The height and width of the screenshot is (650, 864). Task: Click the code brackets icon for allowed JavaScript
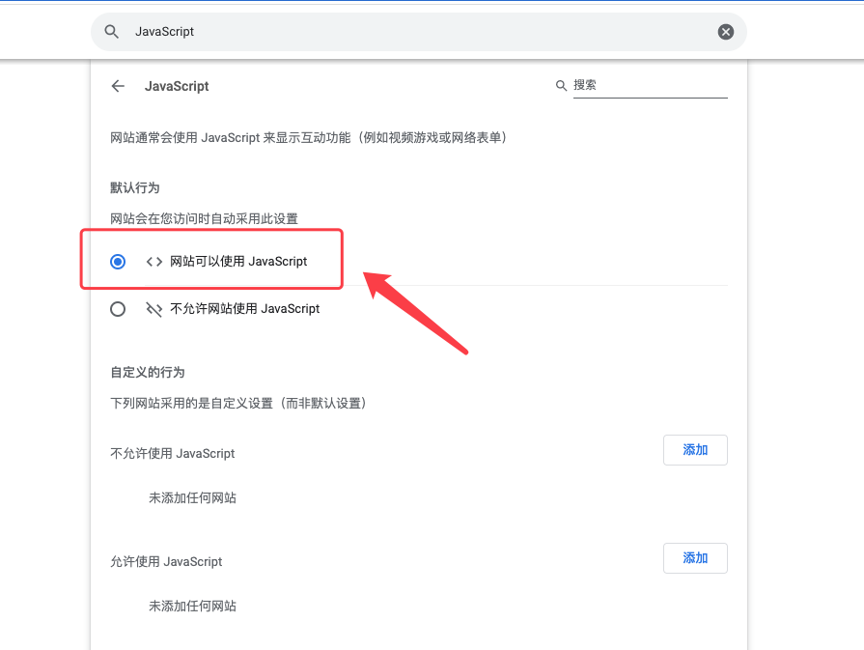(154, 262)
